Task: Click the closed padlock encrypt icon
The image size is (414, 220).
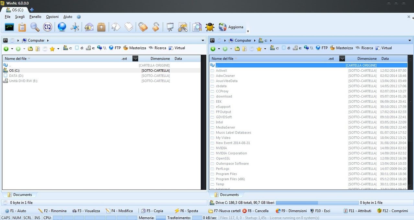Action: (x=143, y=27)
